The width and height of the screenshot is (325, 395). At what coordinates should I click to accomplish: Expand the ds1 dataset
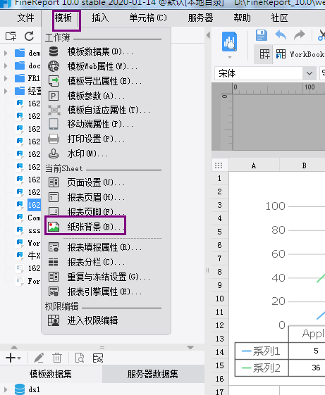[x=6, y=389]
